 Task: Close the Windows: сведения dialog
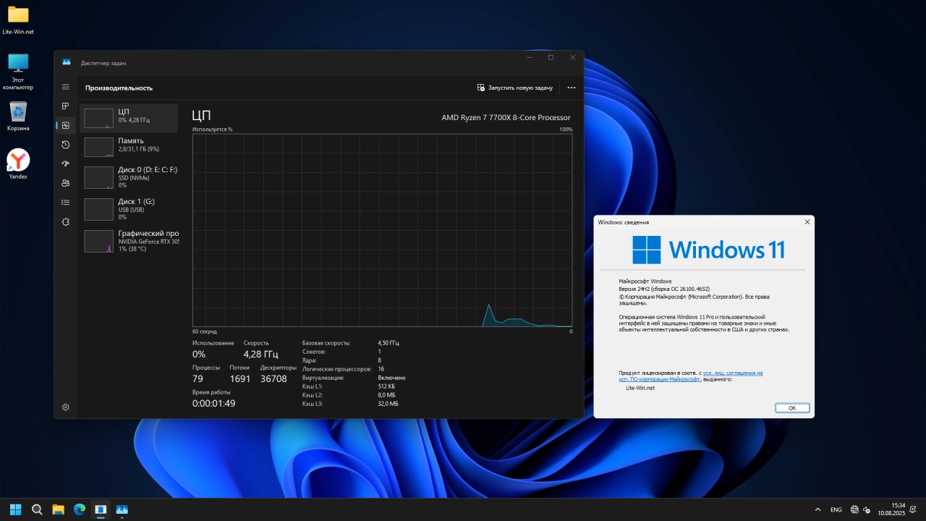pyautogui.click(x=807, y=222)
